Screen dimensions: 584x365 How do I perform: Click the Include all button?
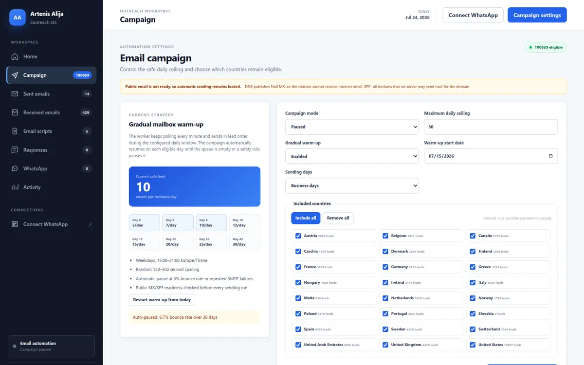coord(305,218)
